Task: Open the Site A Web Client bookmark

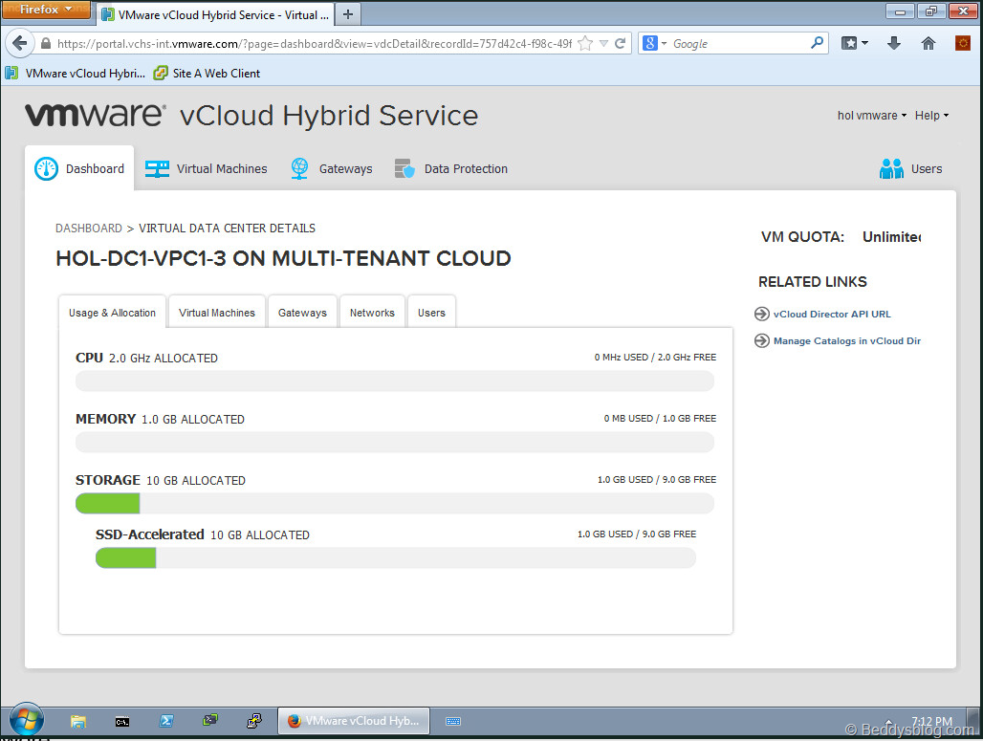Action: [x=207, y=74]
